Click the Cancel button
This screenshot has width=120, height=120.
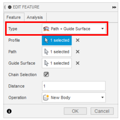[102, 111]
